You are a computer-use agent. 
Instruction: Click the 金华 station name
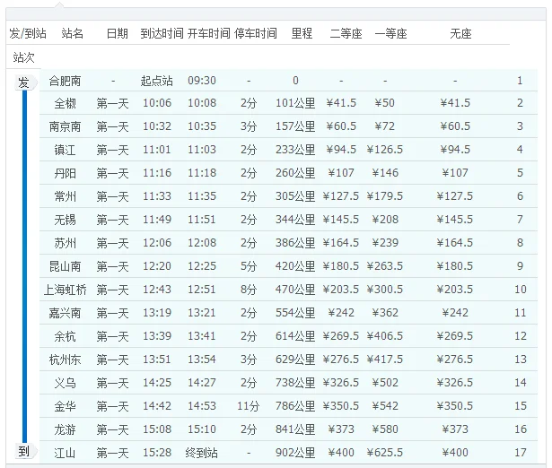click(x=65, y=406)
